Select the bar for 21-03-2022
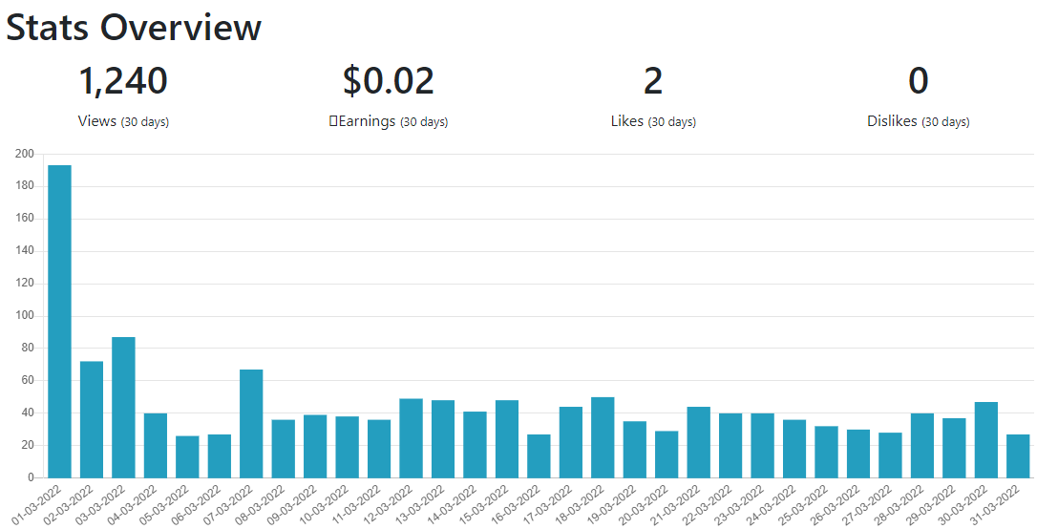 pos(698,442)
